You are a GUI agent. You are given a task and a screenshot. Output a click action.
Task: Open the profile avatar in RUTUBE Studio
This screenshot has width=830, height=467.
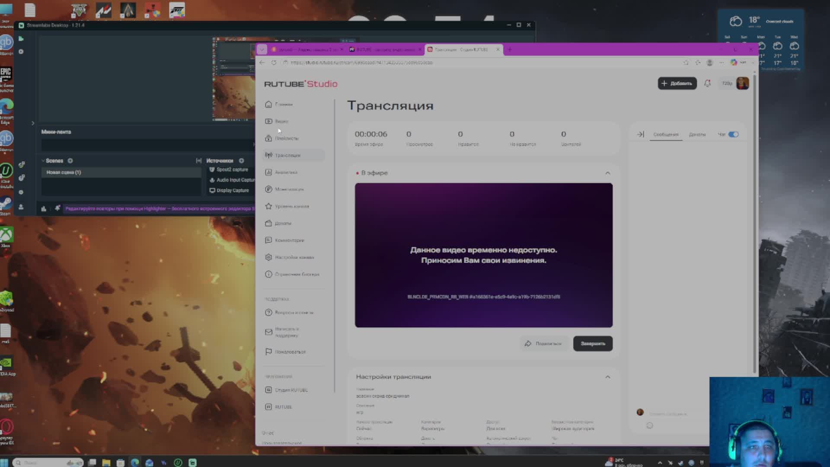[x=742, y=83]
